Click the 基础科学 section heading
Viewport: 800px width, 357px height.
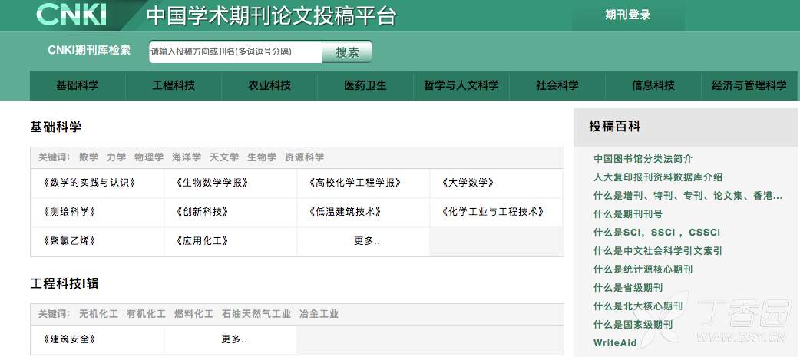(x=55, y=127)
